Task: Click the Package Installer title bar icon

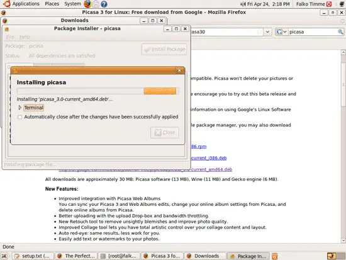Action: (x=7, y=29)
